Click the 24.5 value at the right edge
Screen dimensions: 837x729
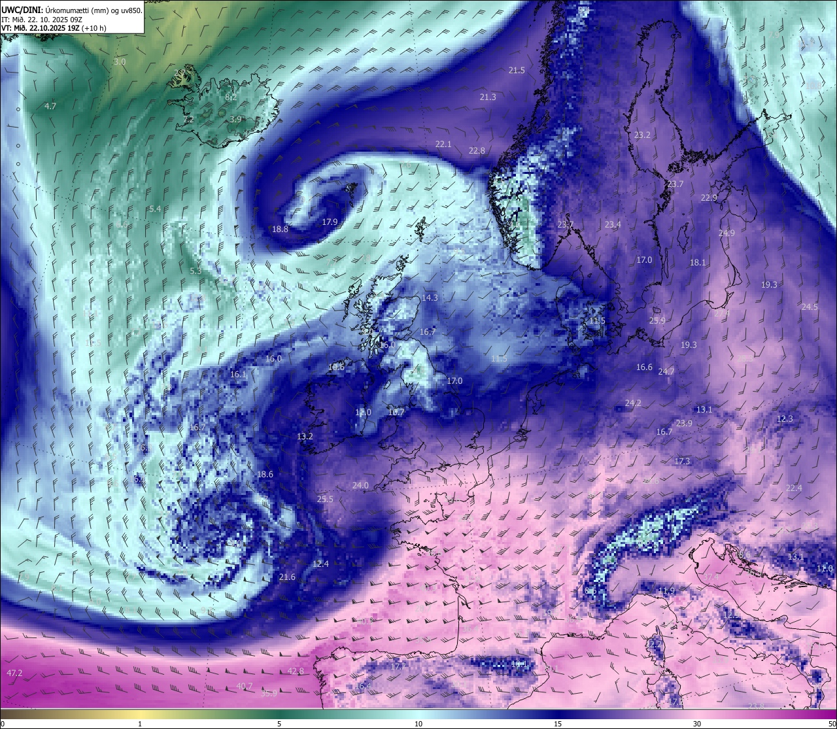pos(810,307)
